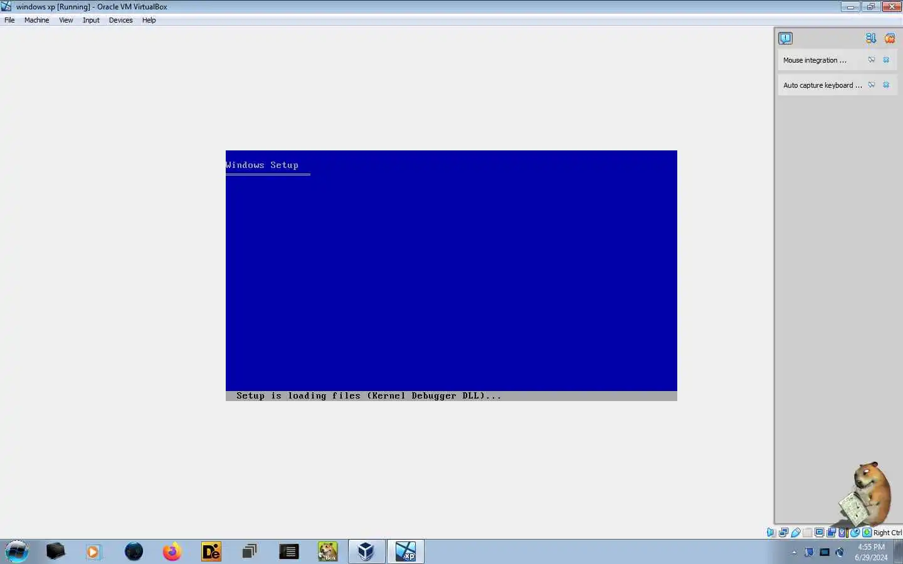
Task: Click the Notification Center icon
Action: (785, 38)
